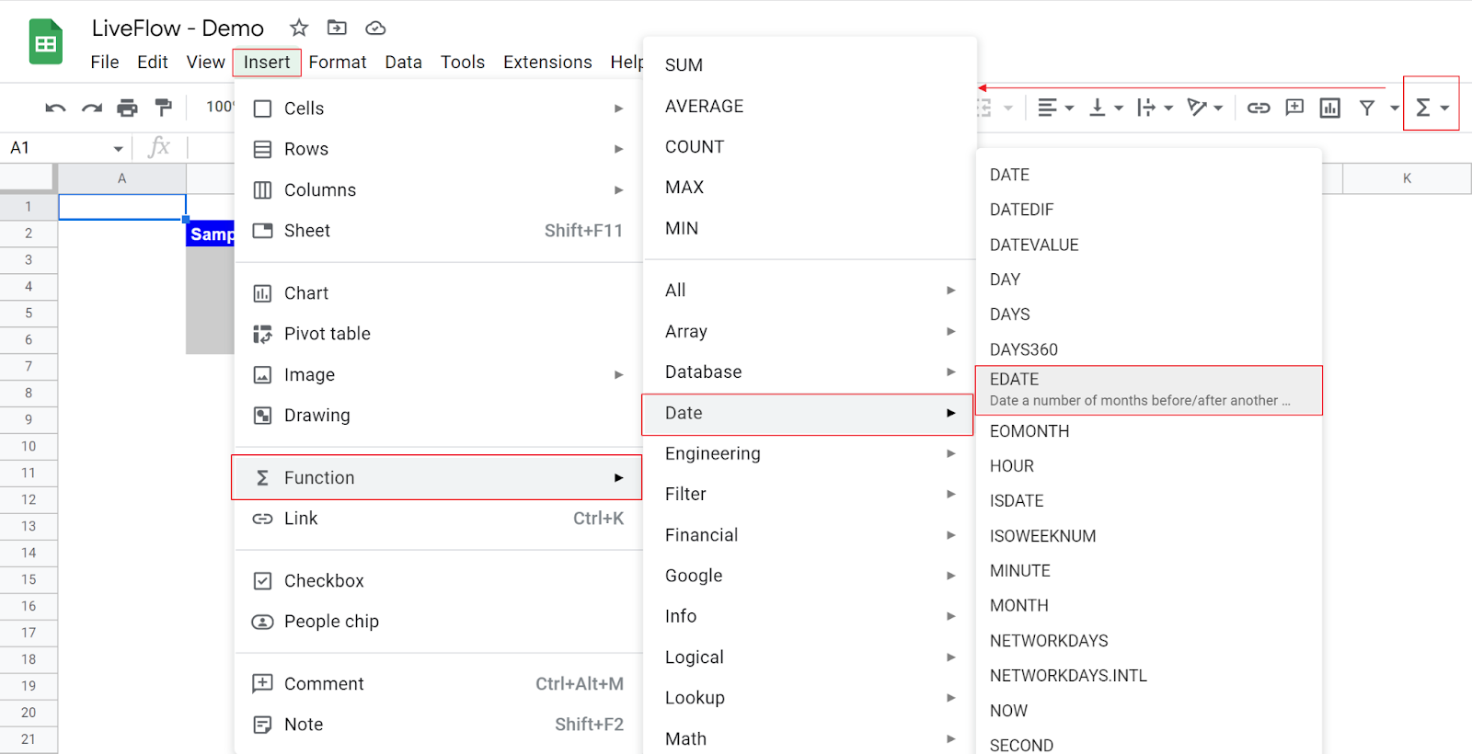Open text wrapping options

(x=1154, y=108)
